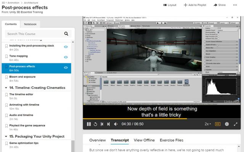Click the replay rewind icon

pos(95,124)
